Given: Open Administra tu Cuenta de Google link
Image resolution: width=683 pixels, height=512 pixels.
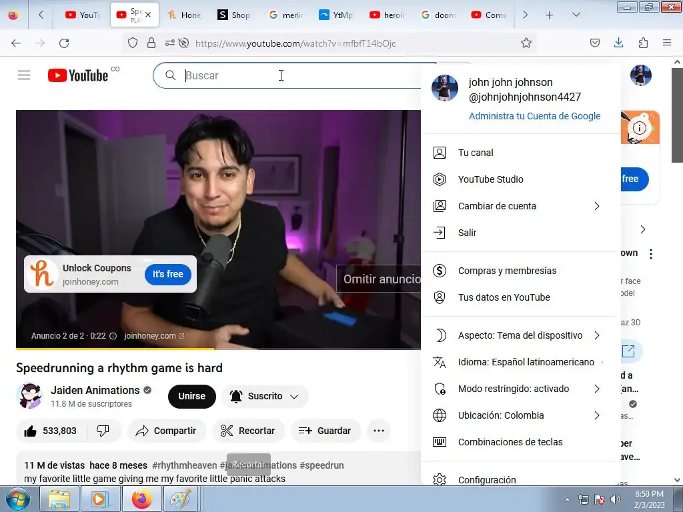Looking at the screenshot, I should click(x=534, y=116).
